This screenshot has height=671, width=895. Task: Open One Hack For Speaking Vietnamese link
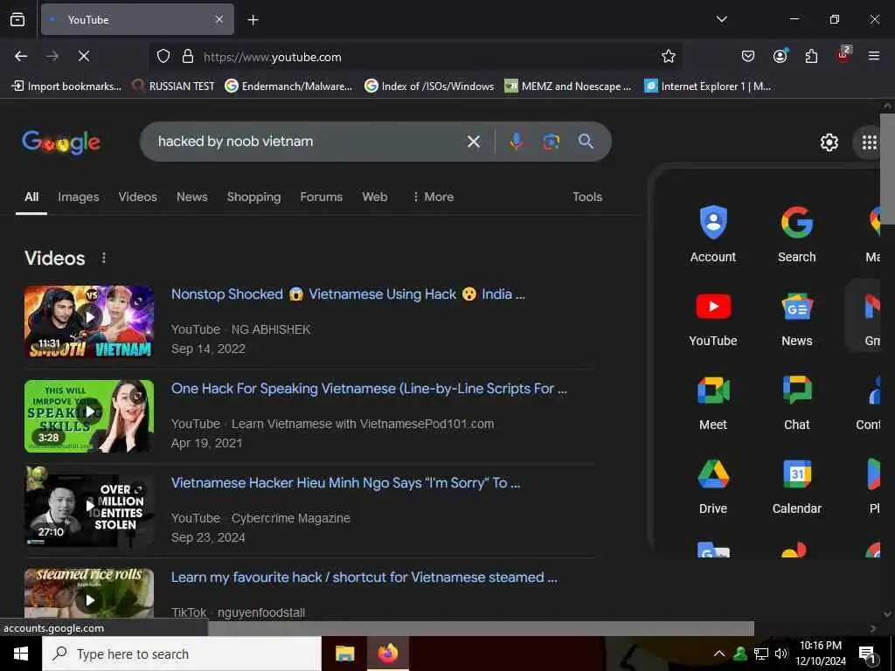pyautogui.click(x=370, y=389)
